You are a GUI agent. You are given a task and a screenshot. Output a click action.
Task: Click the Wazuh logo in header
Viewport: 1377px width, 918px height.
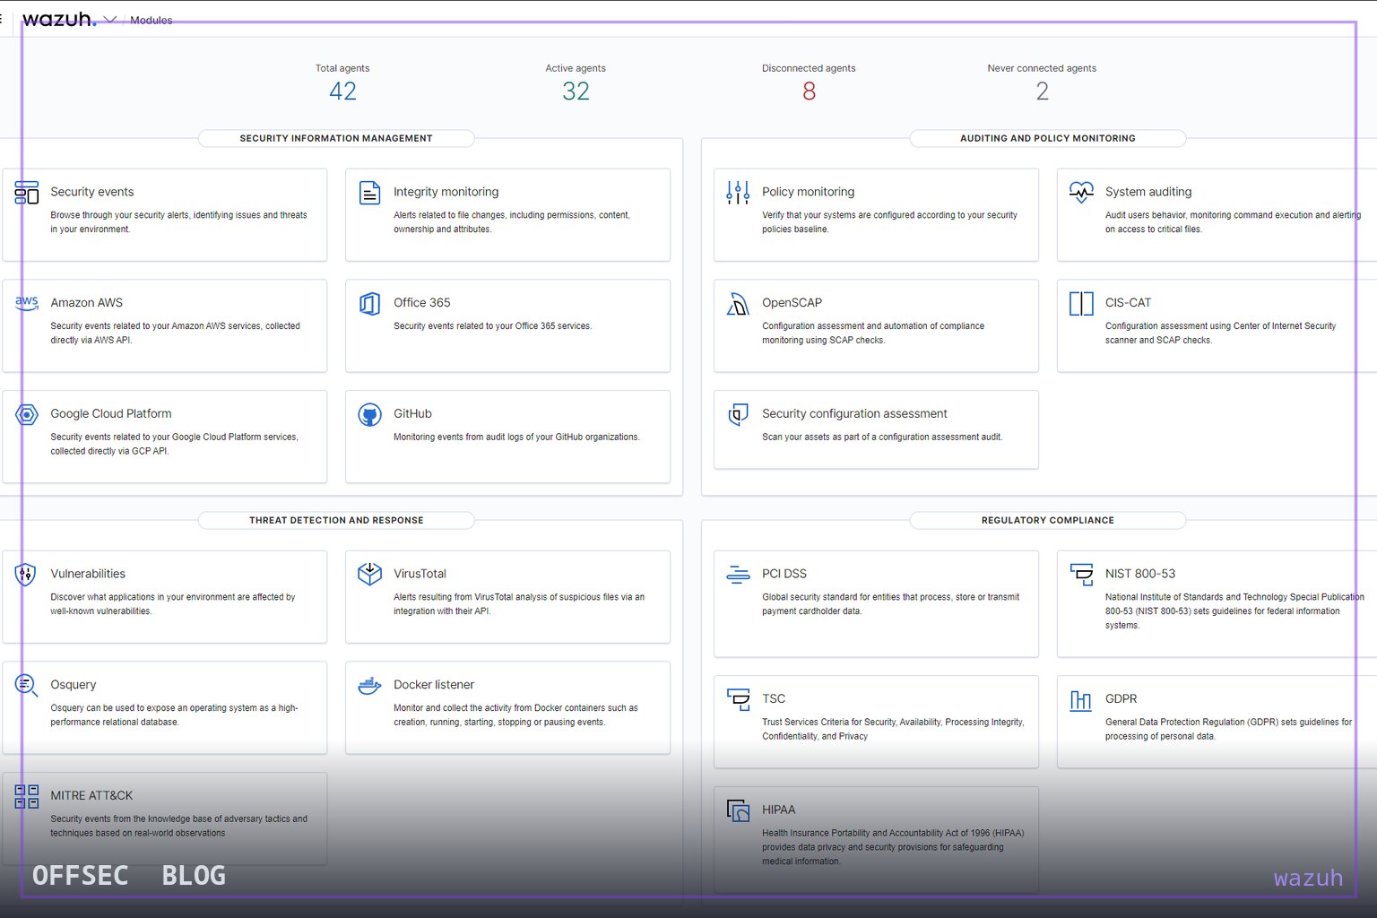coord(58,18)
